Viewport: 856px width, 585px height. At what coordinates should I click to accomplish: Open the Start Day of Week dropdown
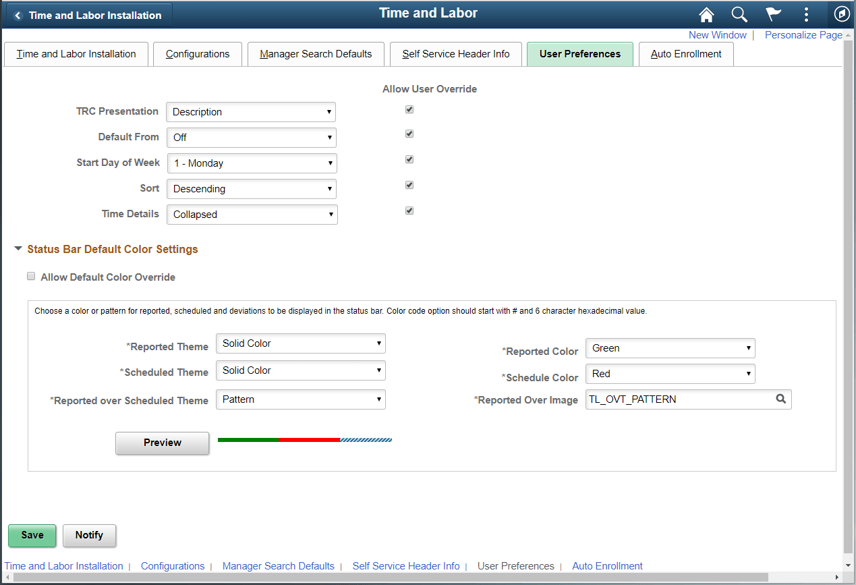(x=252, y=163)
